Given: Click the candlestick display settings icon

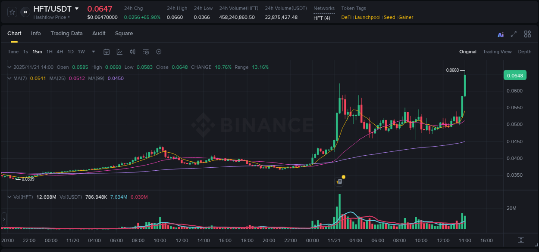Looking at the screenshot, I should point(132,52).
